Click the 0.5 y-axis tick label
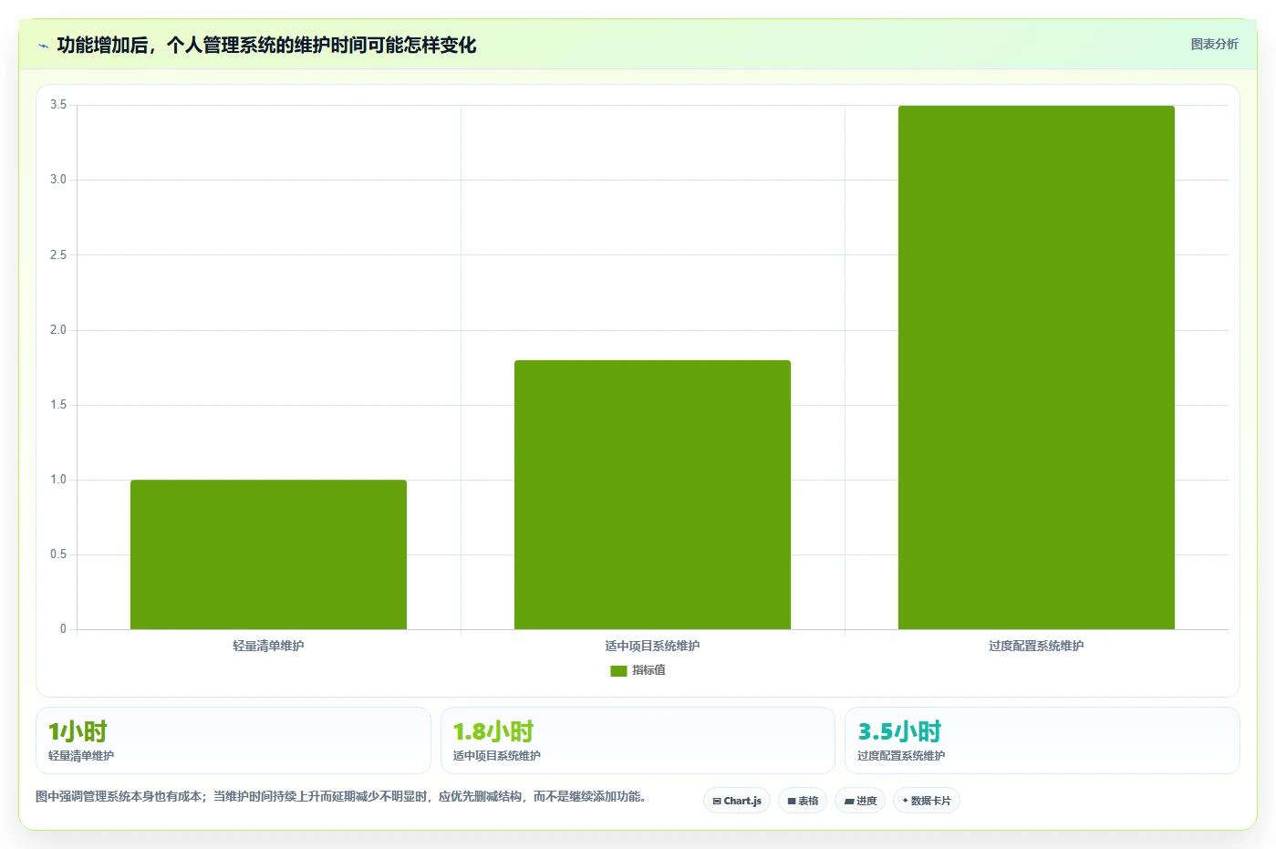 coord(58,554)
